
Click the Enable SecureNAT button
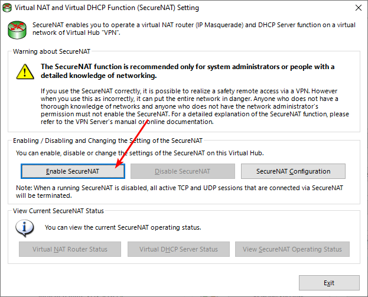(73, 171)
